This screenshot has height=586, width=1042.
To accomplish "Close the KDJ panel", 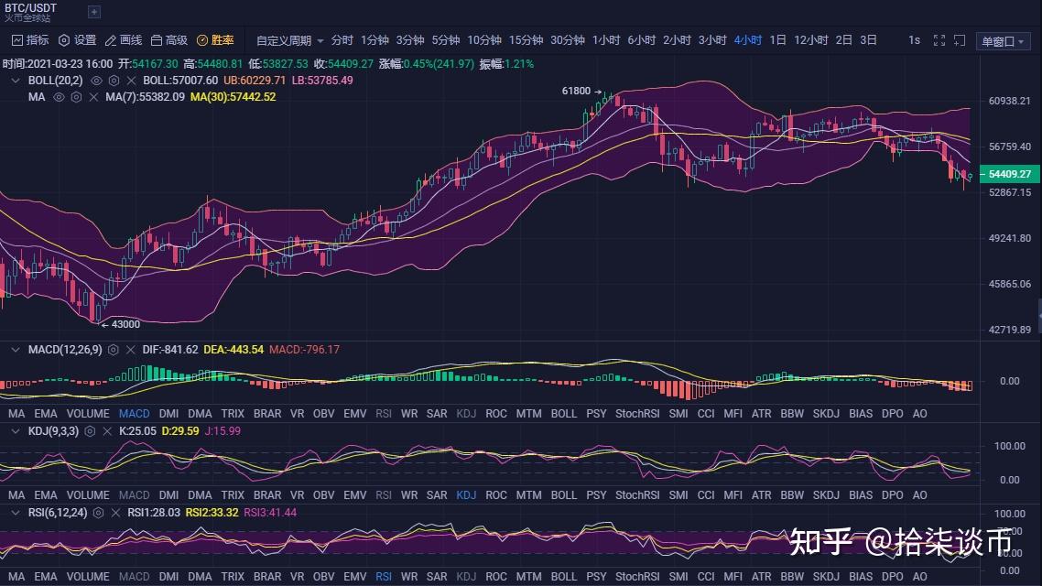I will (x=107, y=431).
